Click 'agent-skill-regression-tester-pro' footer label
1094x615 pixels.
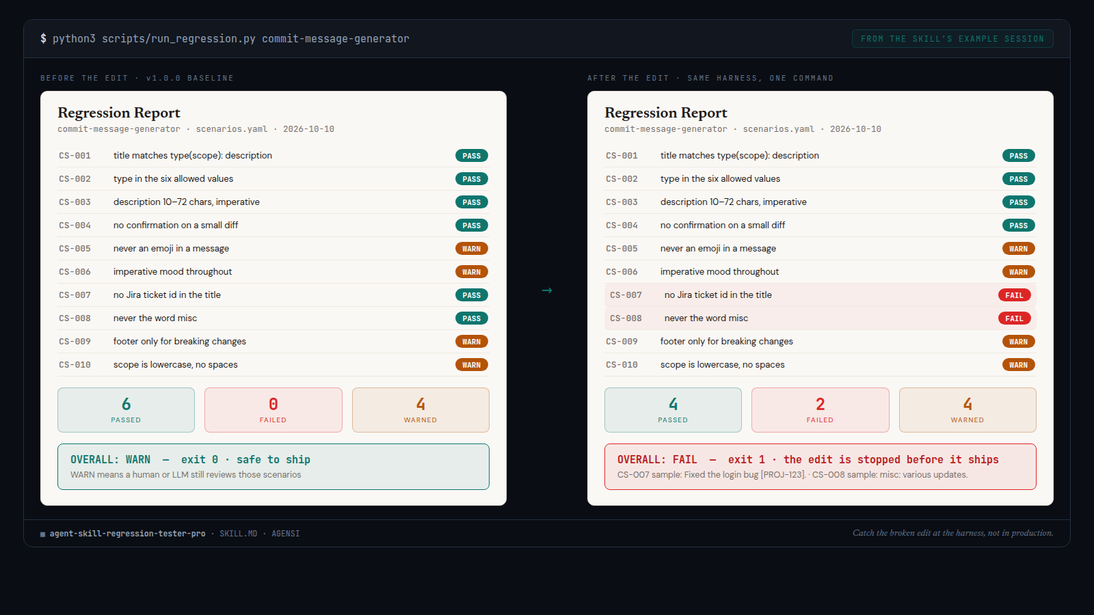point(127,534)
